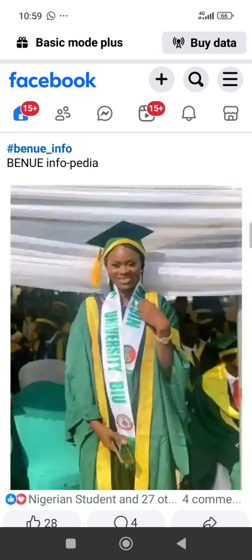Open Facebook home feed icon

coord(21,113)
